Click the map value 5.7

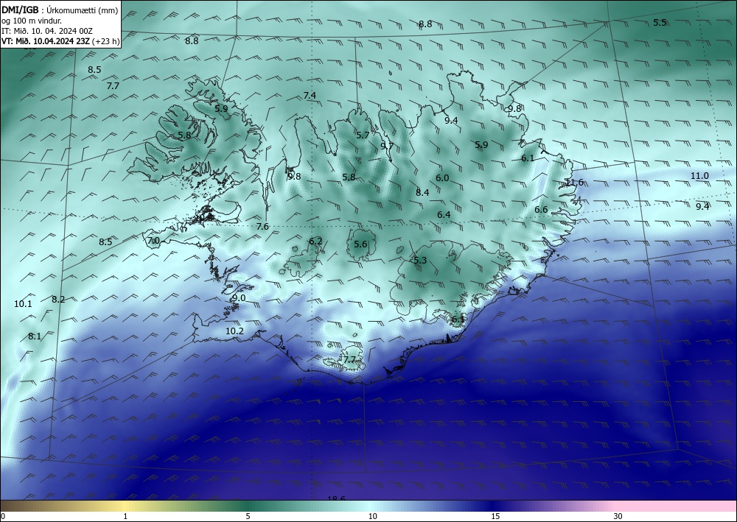pyautogui.click(x=363, y=135)
